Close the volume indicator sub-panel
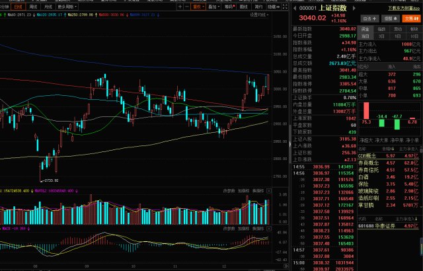The image size is (423, 271). pos(268,192)
